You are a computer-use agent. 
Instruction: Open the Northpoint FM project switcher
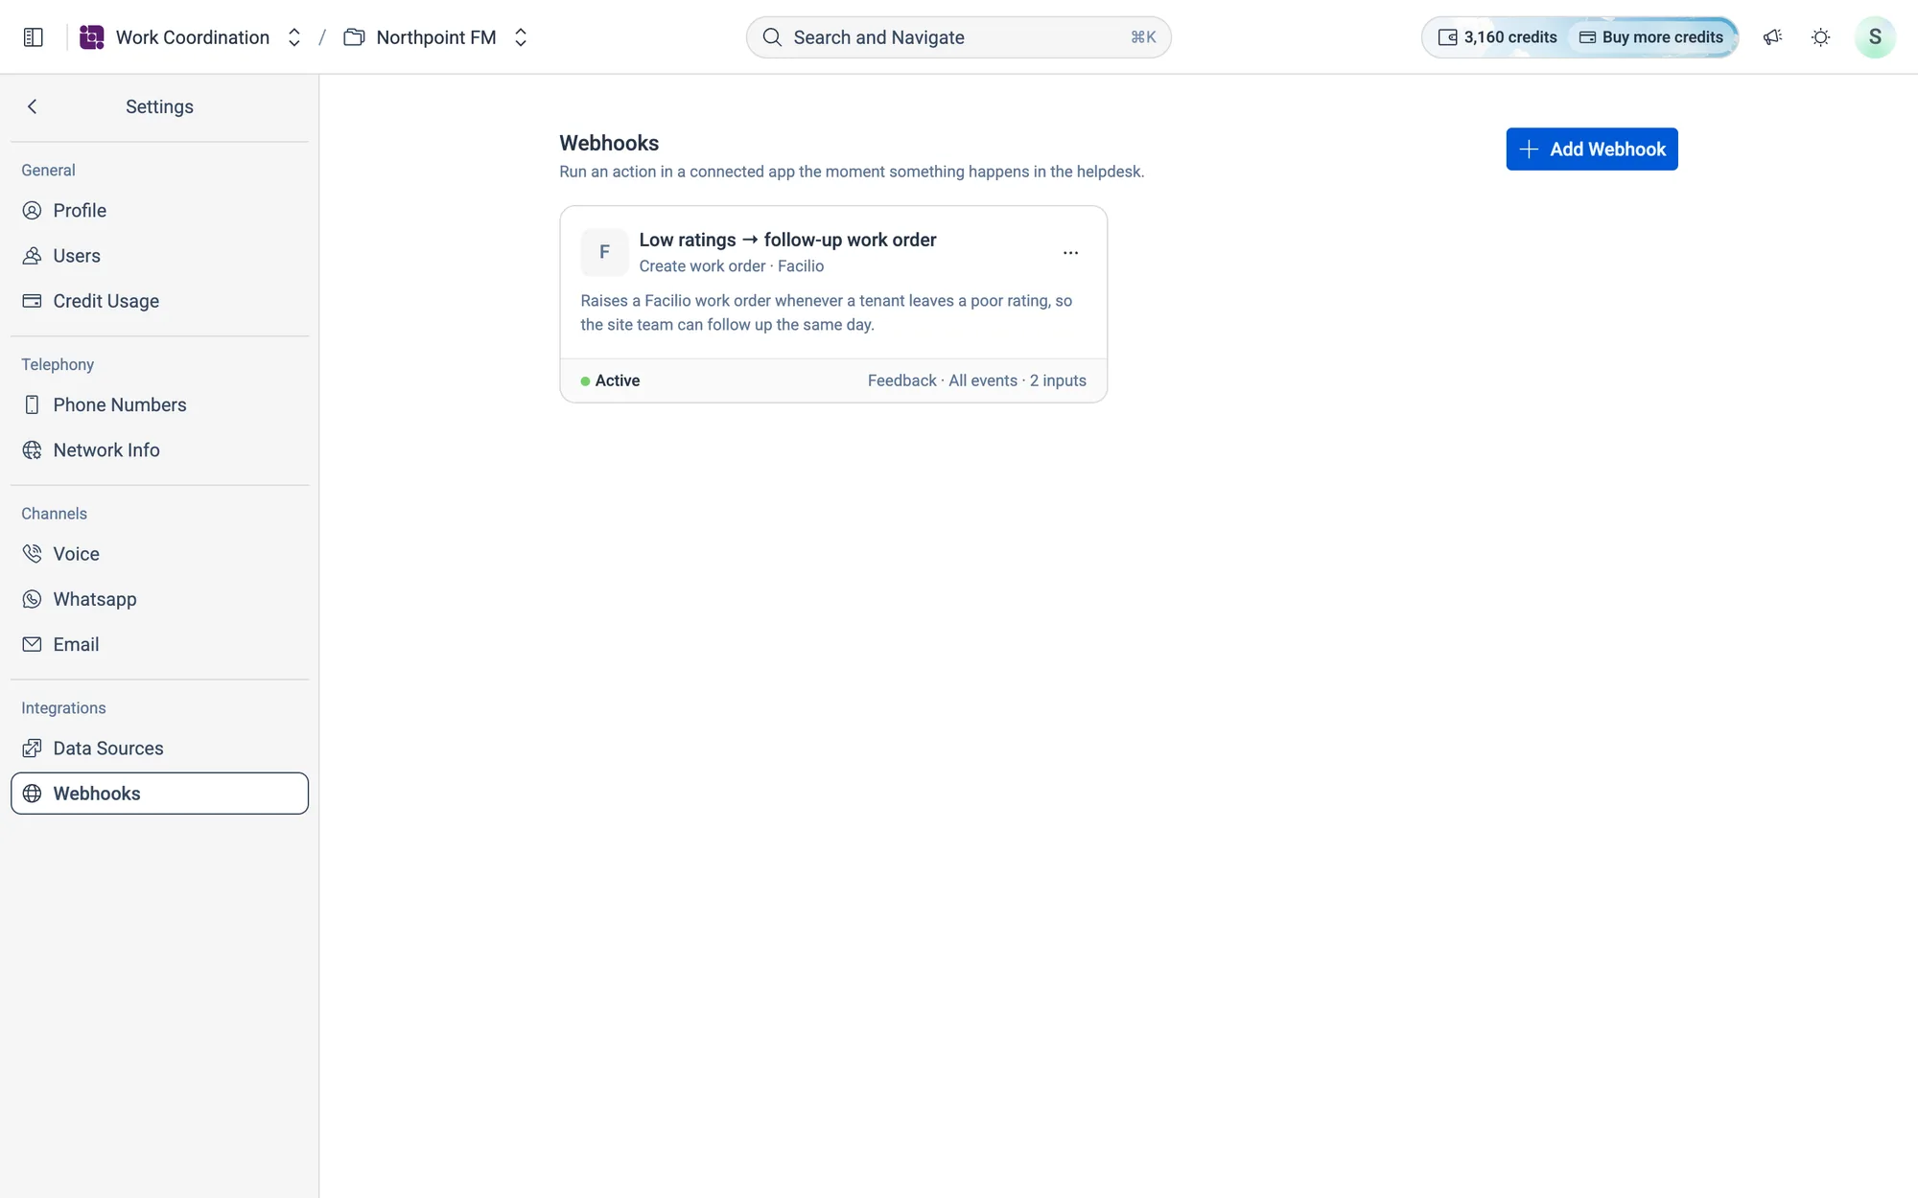pos(521,37)
